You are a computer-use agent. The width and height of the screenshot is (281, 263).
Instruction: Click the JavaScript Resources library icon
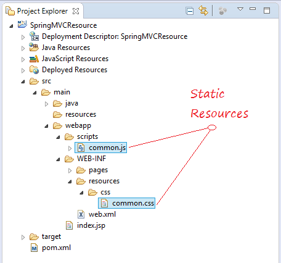pyautogui.click(x=34, y=59)
